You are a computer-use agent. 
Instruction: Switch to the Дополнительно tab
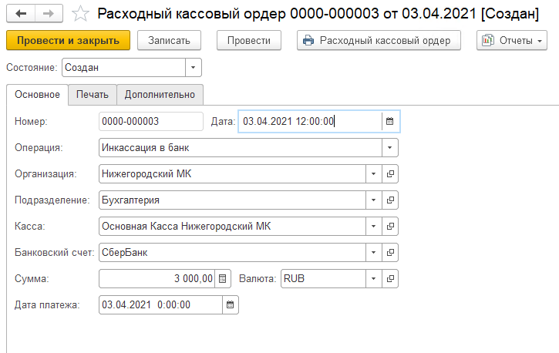(x=160, y=94)
